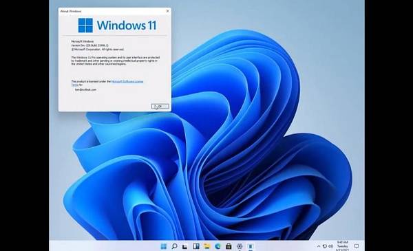The width and height of the screenshot is (413, 251).
Task: Click the Microsoft Corporation copyright line
Action: [x=98, y=50]
